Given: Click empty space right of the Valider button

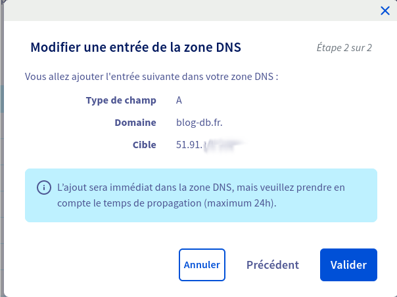Looking at the screenshot, I should pyautogui.click(x=387, y=265).
